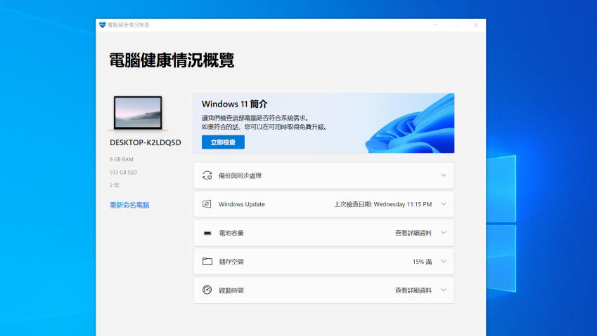This screenshot has width=597, height=336.
Task: Click the battery capacity icon
Action: 207,233
